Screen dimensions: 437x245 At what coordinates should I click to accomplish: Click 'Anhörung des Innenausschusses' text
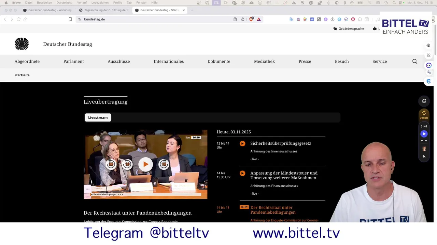[x=274, y=151]
